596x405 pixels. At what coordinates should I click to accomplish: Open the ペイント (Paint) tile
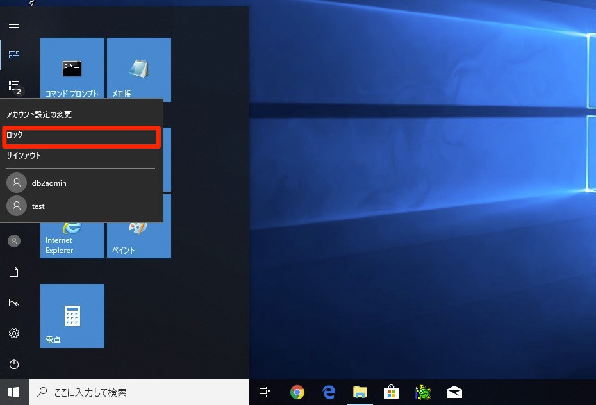(x=139, y=240)
